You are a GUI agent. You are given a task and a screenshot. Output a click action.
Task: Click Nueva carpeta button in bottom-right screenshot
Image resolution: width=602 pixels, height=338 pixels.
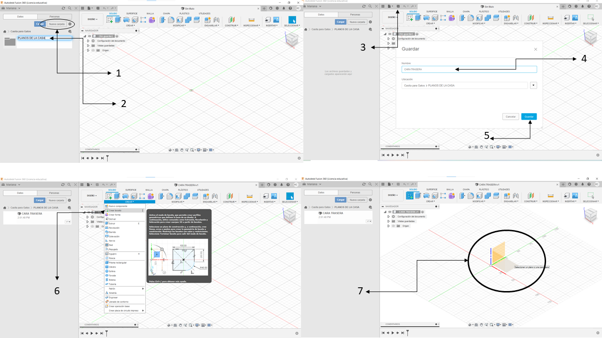(357, 200)
